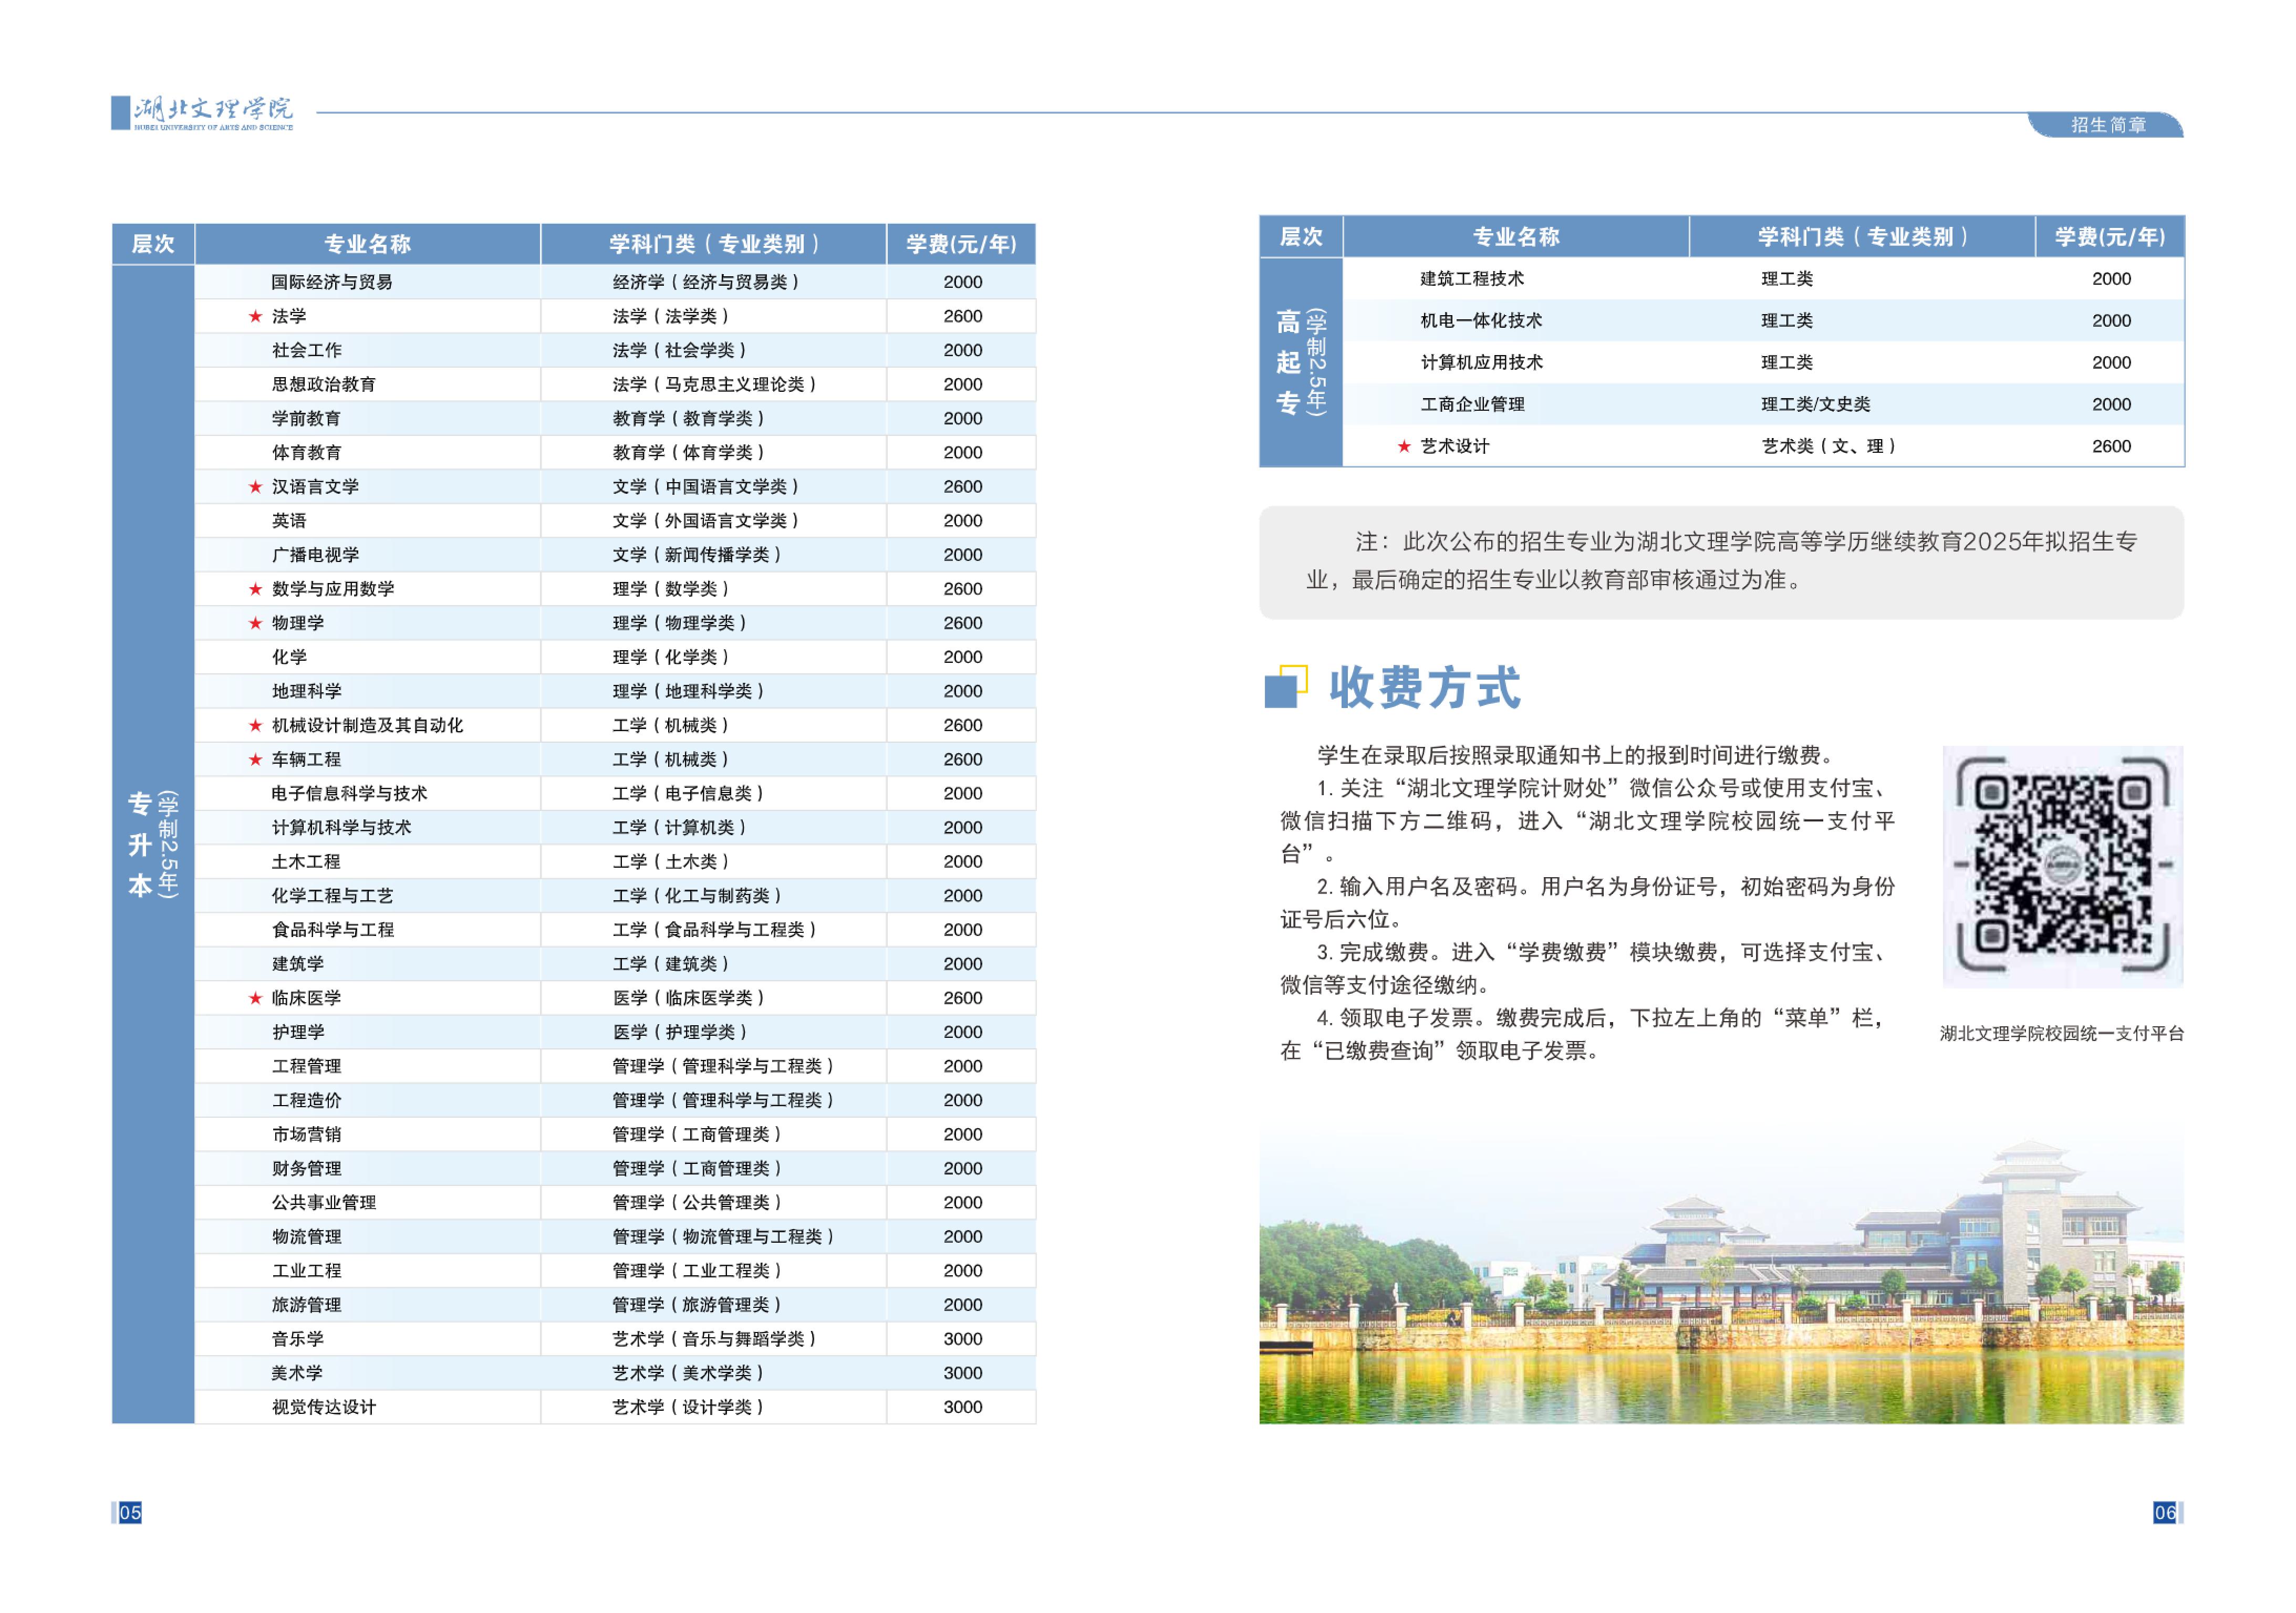Click the red star beside 数学与应用数学

(x=255, y=589)
